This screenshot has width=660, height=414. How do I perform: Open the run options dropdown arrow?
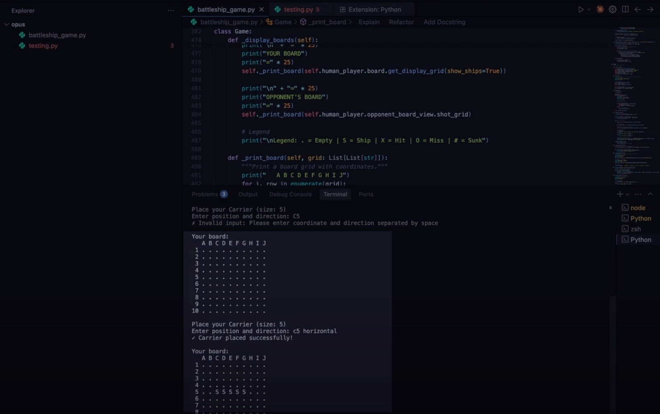pos(589,9)
